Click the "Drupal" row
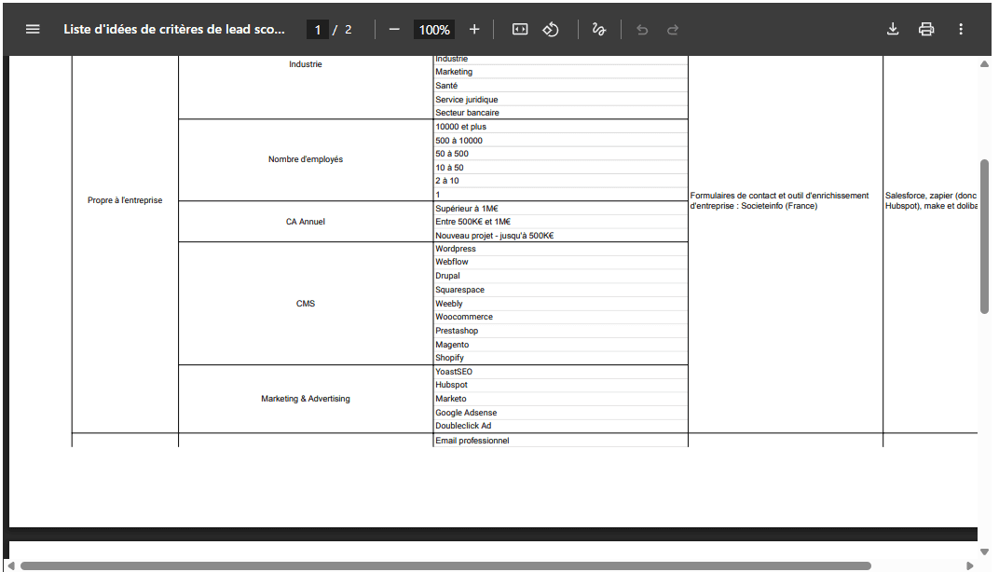The height and width of the screenshot is (572, 999). [x=560, y=276]
